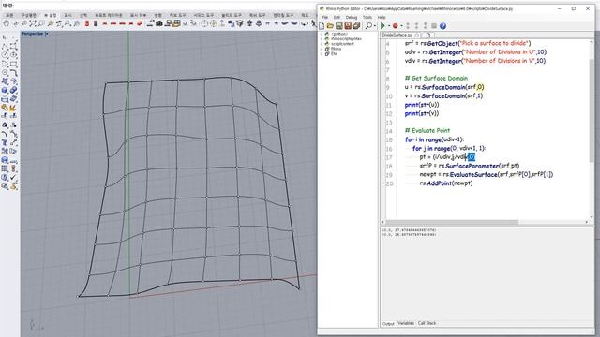
Task: Click the blue Help question mark icon
Action: tap(442, 26)
